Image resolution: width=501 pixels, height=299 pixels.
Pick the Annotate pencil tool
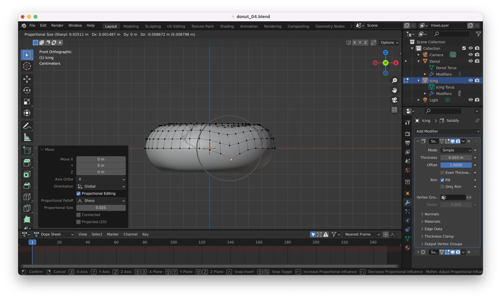pyautogui.click(x=27, y=126)
